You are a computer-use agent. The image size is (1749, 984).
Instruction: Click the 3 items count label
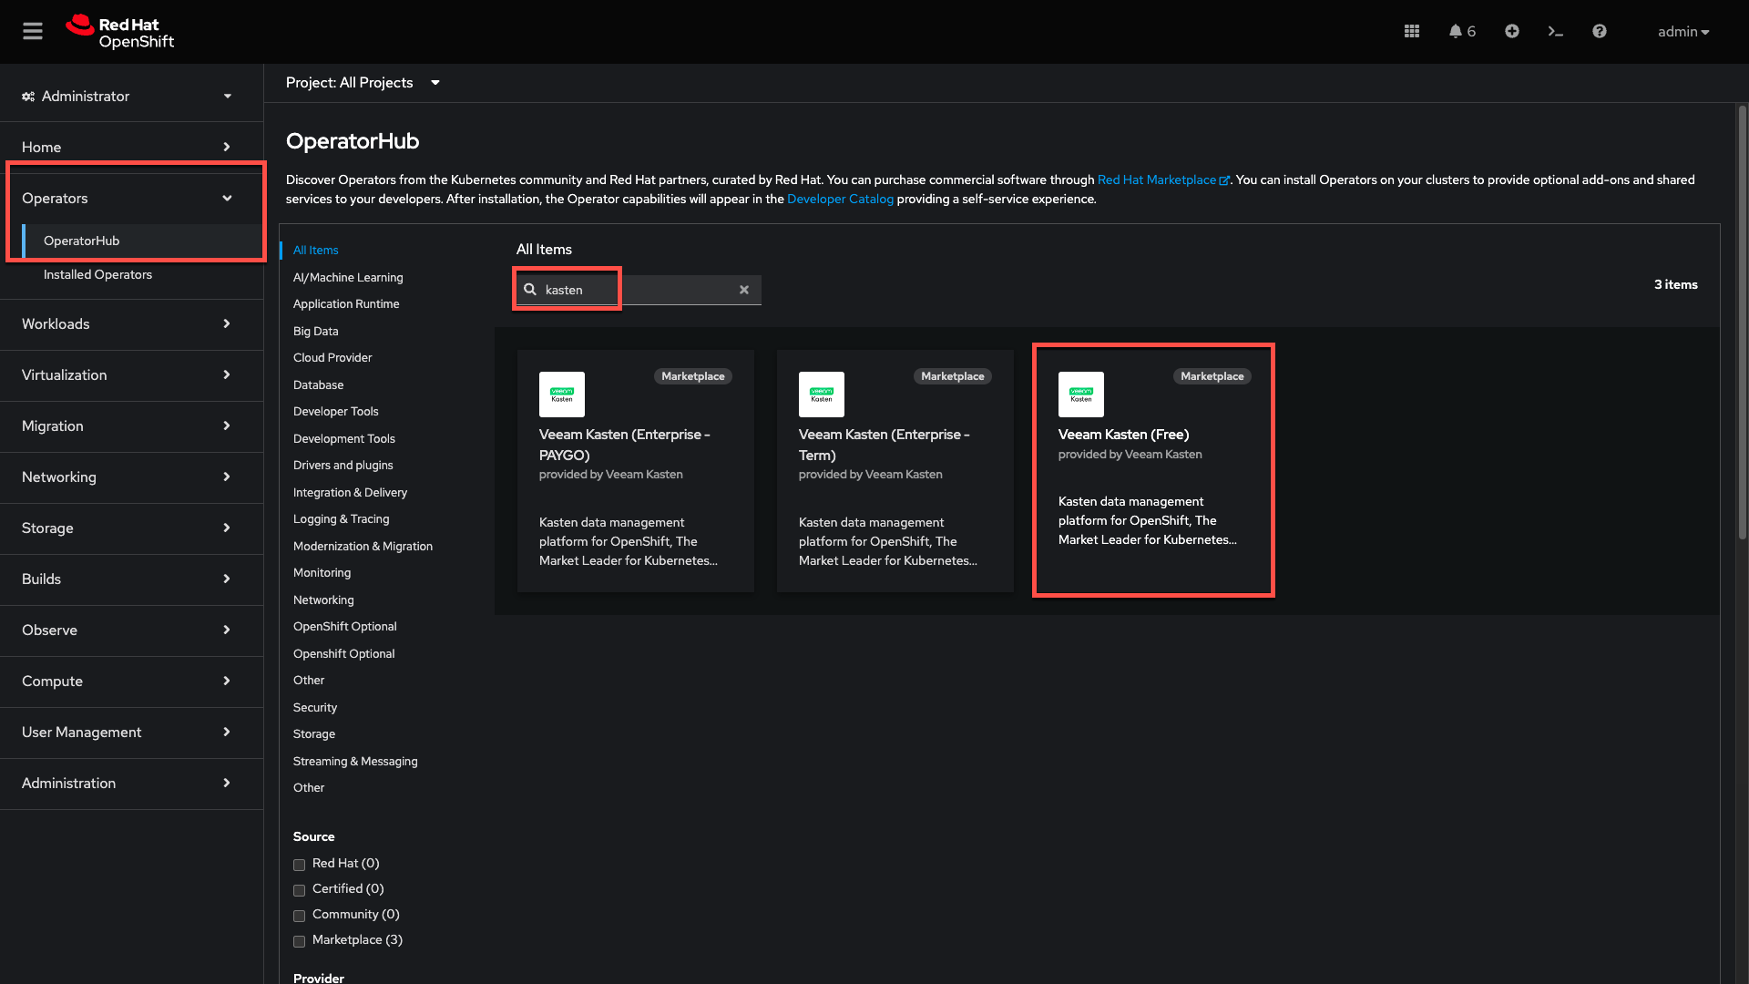1675,284
